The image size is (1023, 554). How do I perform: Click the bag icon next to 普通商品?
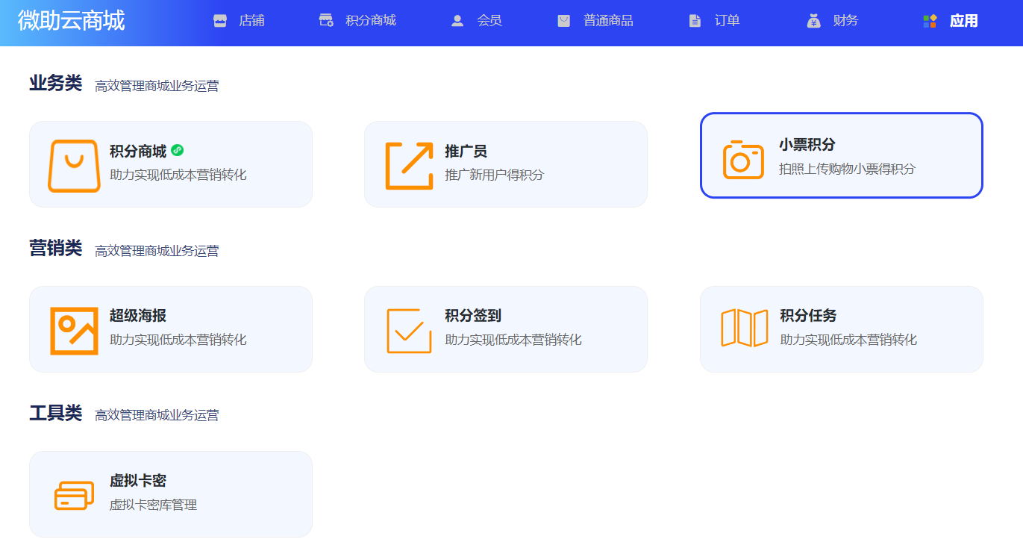pos(563,21)
